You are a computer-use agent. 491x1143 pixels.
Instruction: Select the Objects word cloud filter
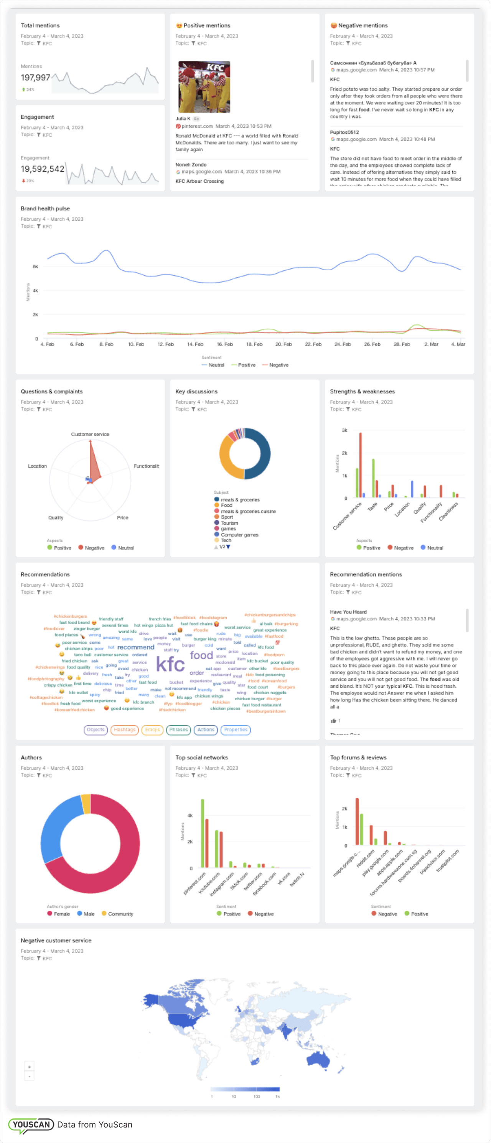tap(96, 730)
